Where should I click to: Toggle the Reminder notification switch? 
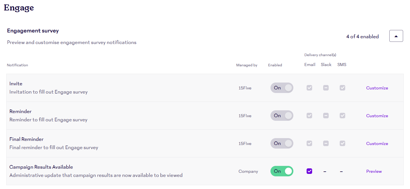coord(282,116)
